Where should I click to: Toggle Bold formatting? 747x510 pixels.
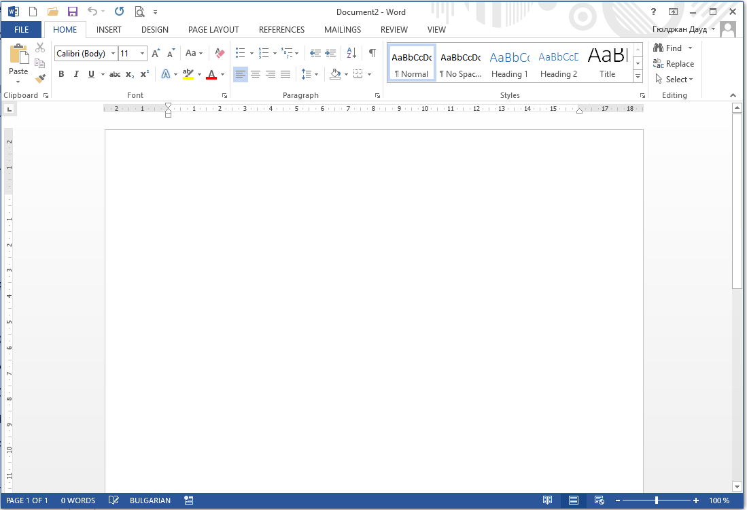(61, 74)
